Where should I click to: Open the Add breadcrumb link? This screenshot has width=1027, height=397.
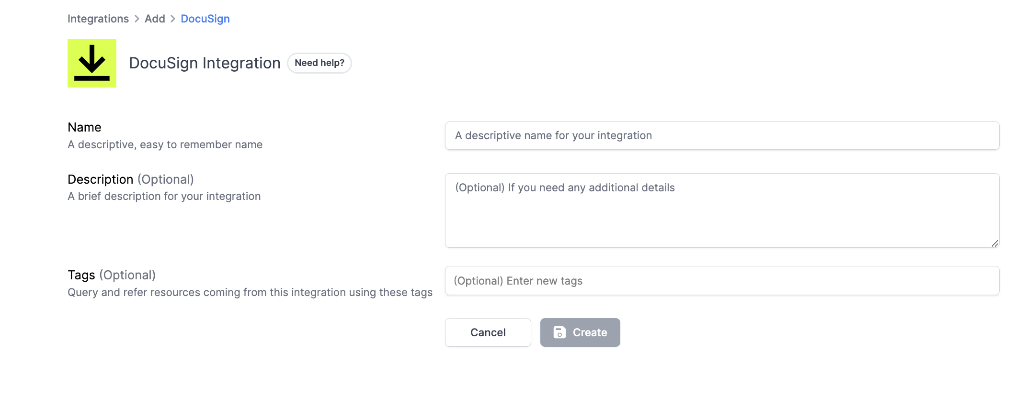point(155,19)
